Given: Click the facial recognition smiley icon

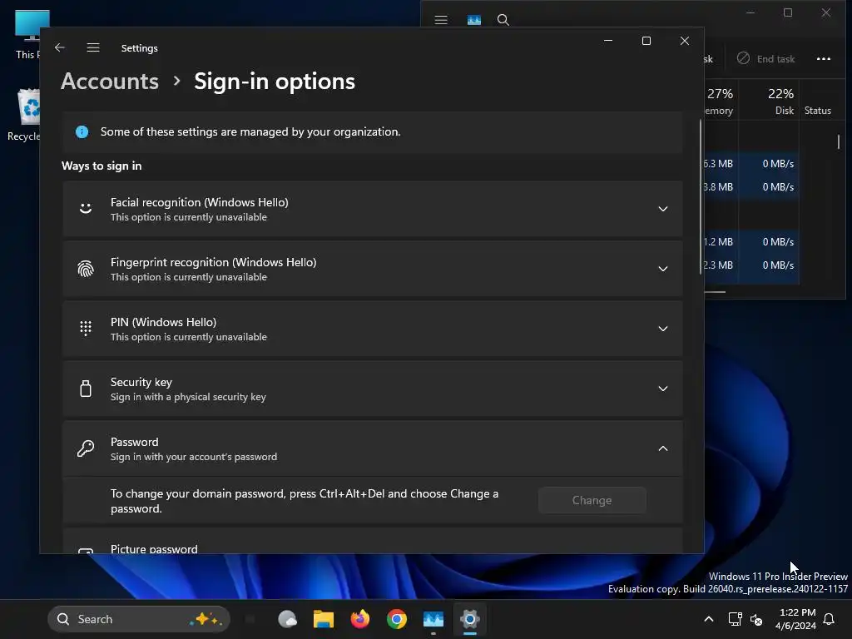Looking at the screenshot, I should pos(86,208).
